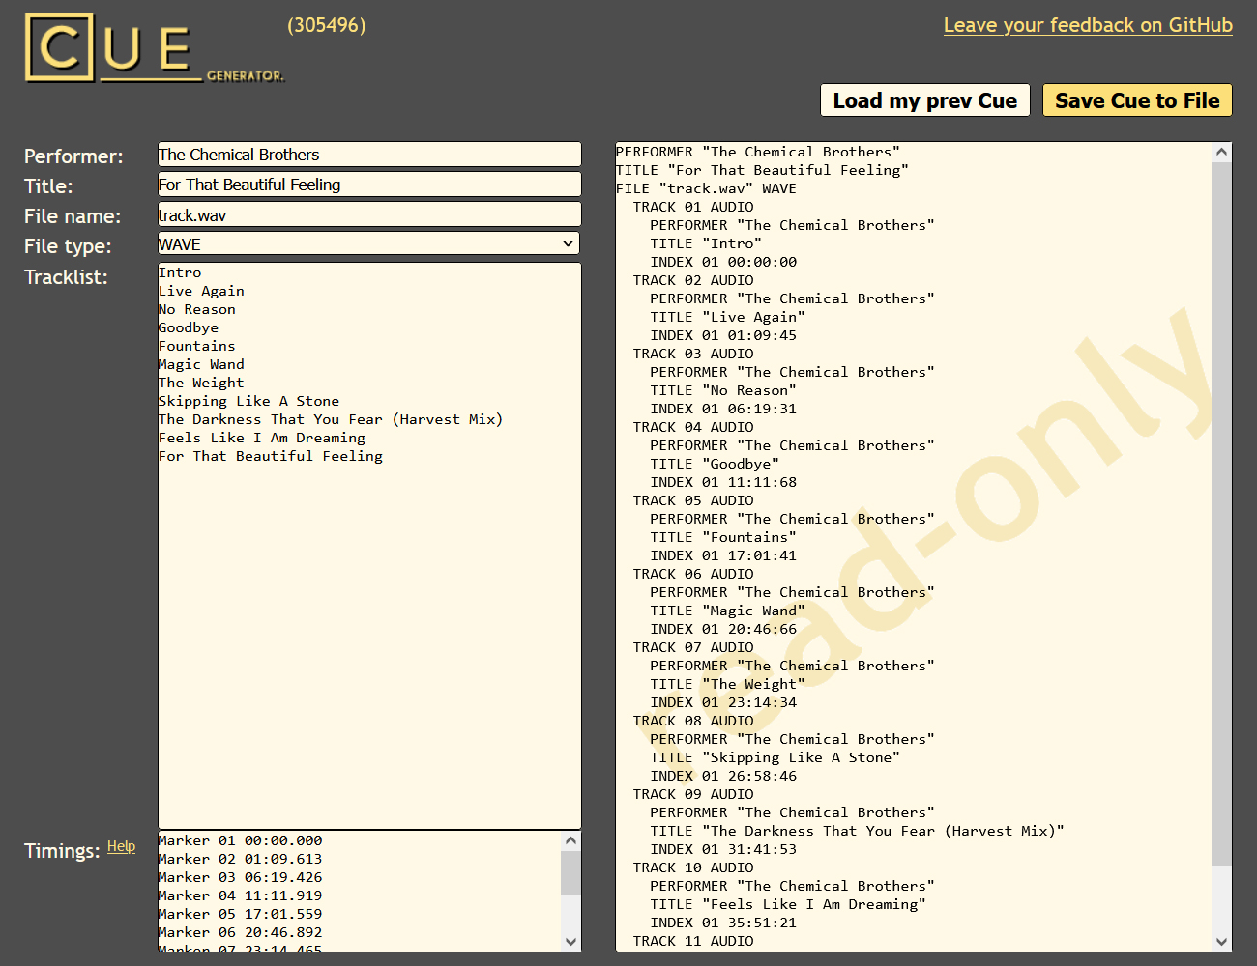Click 'The Darkness That You Fear (Harvest Mix)' tracklist line
1257x966 pixels.
pyautogui.click(x=331, y=419)
